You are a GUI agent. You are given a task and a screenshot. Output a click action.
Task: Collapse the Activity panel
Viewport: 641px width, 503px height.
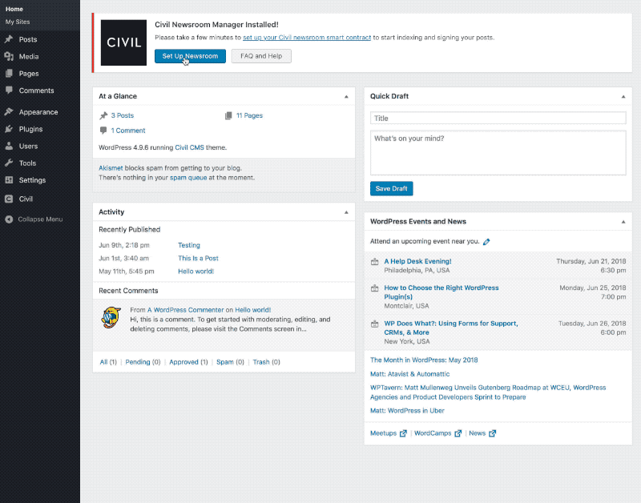click(x=346, y=212)
